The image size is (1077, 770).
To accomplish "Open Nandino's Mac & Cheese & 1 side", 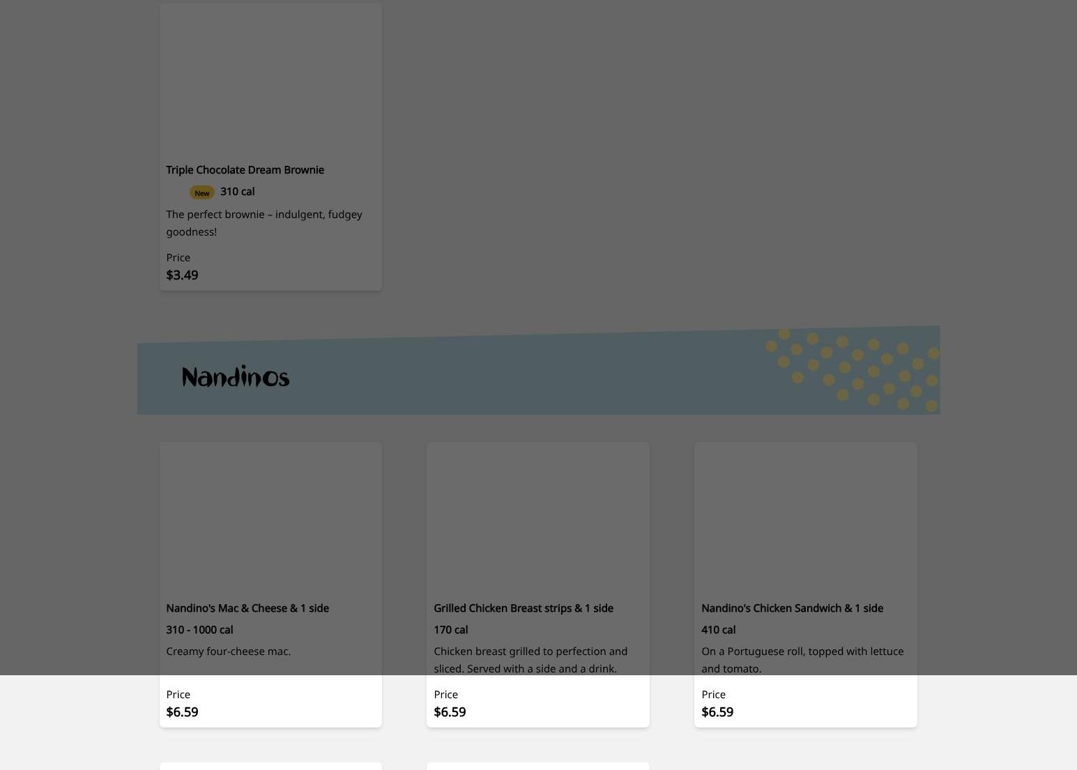I will (x=247, y=608).
